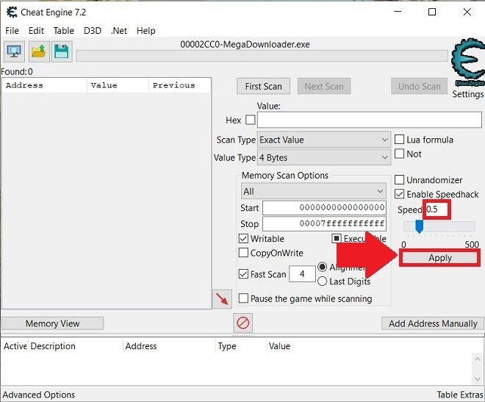This screenshot has width=485, height=402.
Task: Click address table Value column header
Action: pyautogui.click(x=279, y=346)
